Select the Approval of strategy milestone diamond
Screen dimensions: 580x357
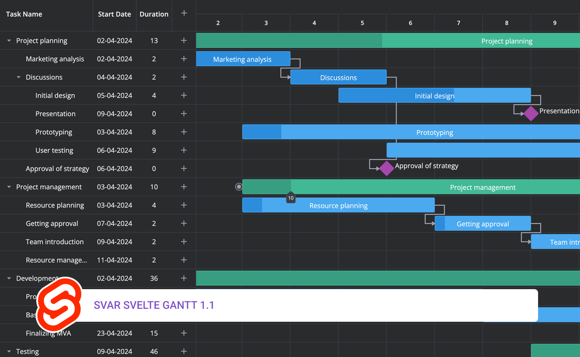pyautogui.click(x=386, y=168)
